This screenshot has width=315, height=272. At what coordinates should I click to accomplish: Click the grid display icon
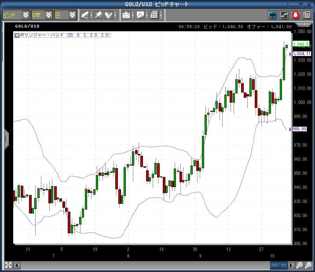coord(154,15)
